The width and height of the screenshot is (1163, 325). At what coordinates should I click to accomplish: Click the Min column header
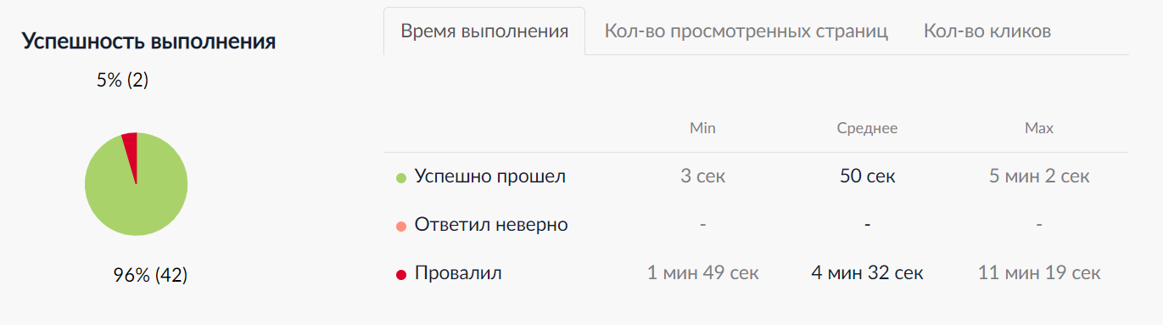702,128
